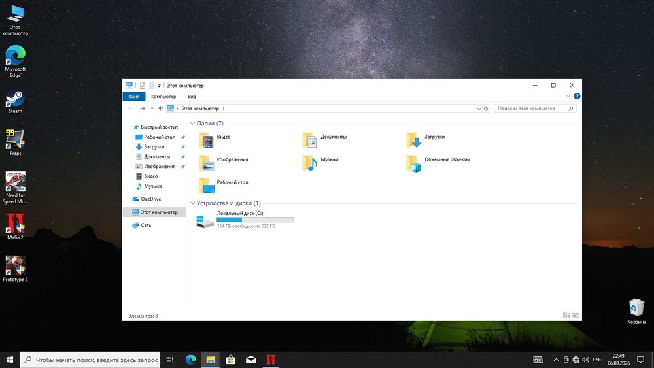Image resolution: width=654 pixels, height=368 pixels.
Task: Select the Корзина recycle bin icon
Action: [x=636, y=311]
